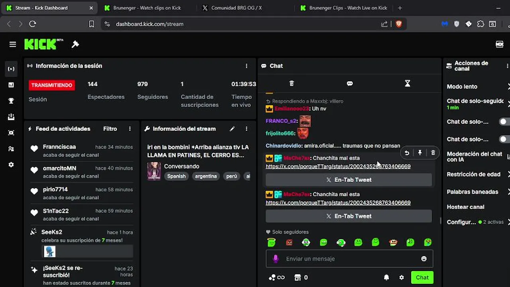The image size is (510, 287).
Task: Open the Feed de actividades three-dot menu
Action: click(x=130, y=129)
